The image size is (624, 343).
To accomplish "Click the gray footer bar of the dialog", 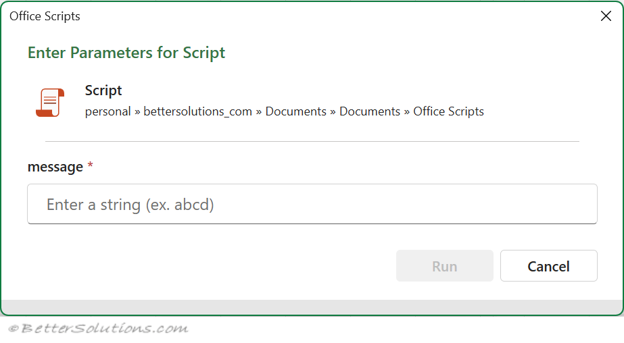I will (312, 307).
